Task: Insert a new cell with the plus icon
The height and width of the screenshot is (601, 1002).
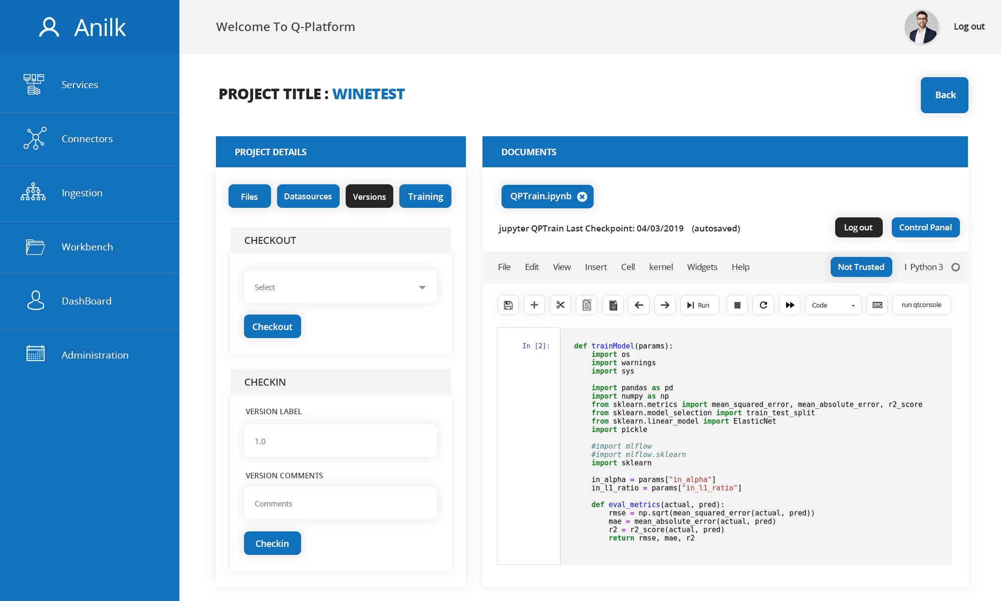Action: tap(534, 305)
